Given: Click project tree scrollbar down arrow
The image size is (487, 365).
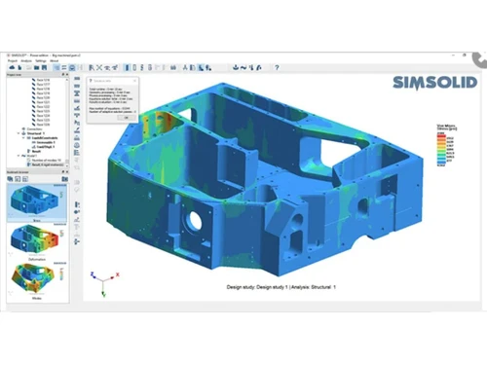Looking at the screenshot, I should click(67, 165).
